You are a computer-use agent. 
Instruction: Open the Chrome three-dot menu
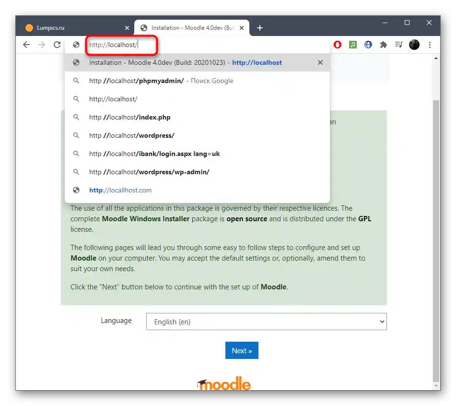click(x=430, y=45)
